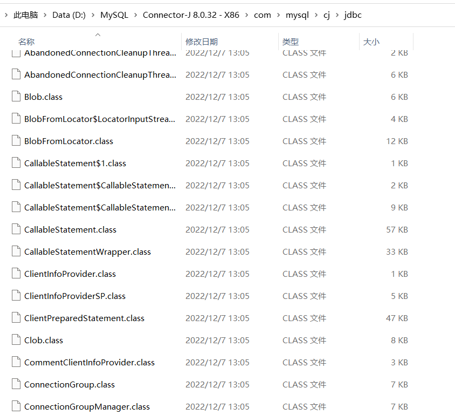Image resolution: width=455 pixels, height=415 pixels.
Task: Expand chevron after Data (D:) breadcrumb
Action: coord(93,15)
